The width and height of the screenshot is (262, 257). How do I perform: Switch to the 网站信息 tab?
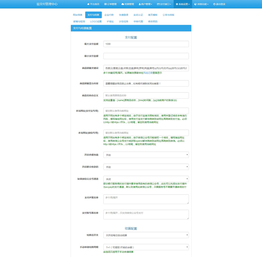click(x=77, y=15)
